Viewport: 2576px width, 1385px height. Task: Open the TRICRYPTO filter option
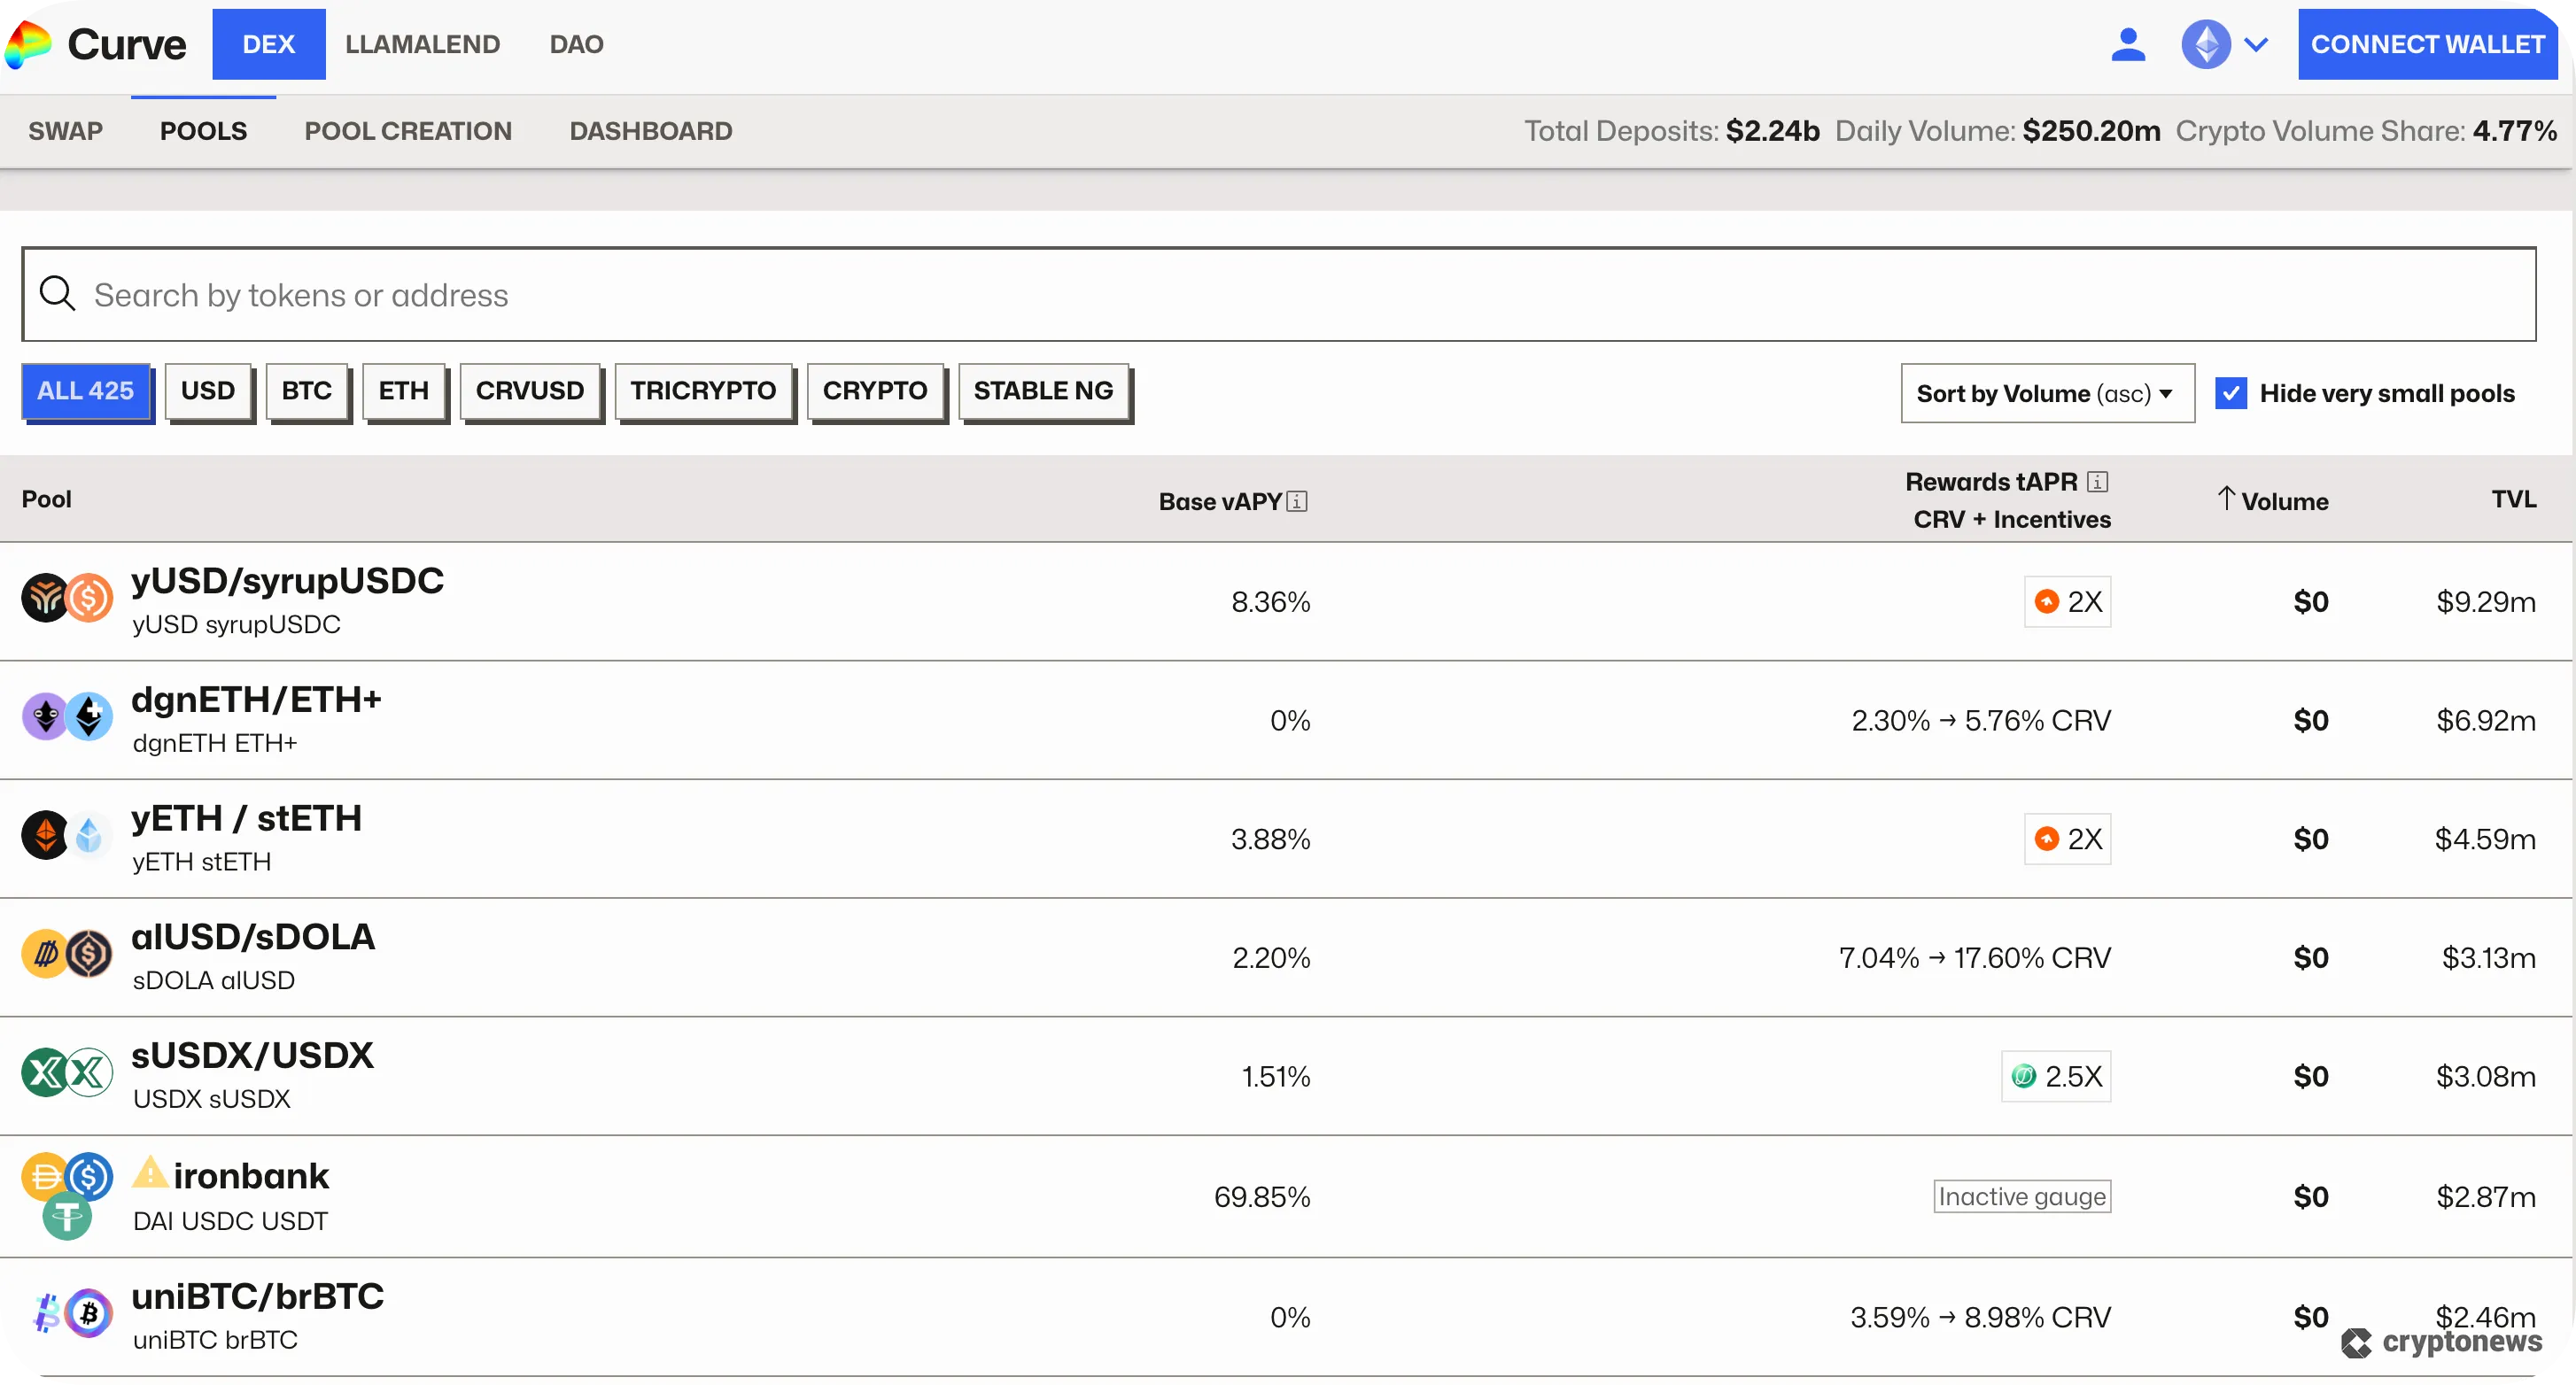tap(703, 391)
